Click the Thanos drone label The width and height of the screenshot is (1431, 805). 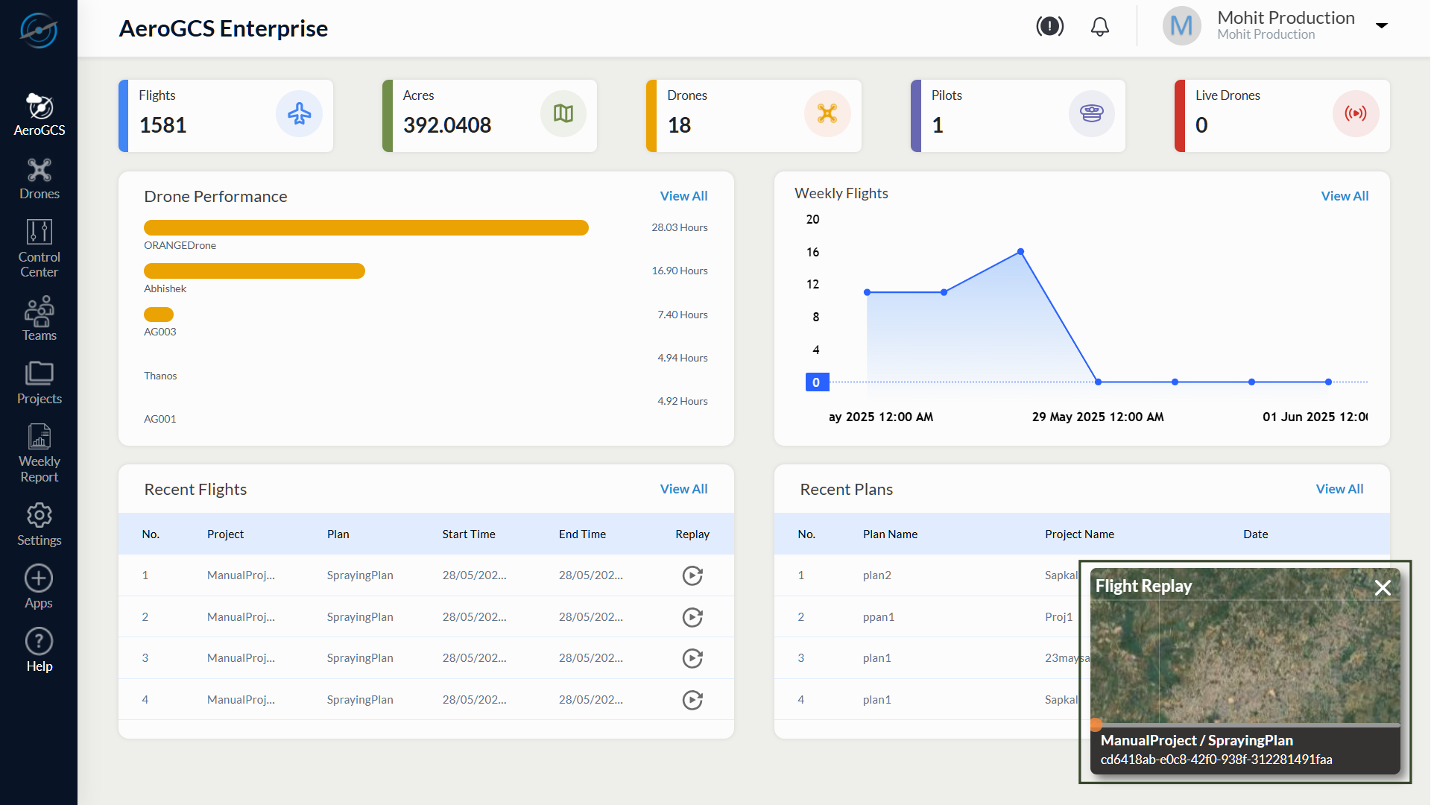coord(160,376)
